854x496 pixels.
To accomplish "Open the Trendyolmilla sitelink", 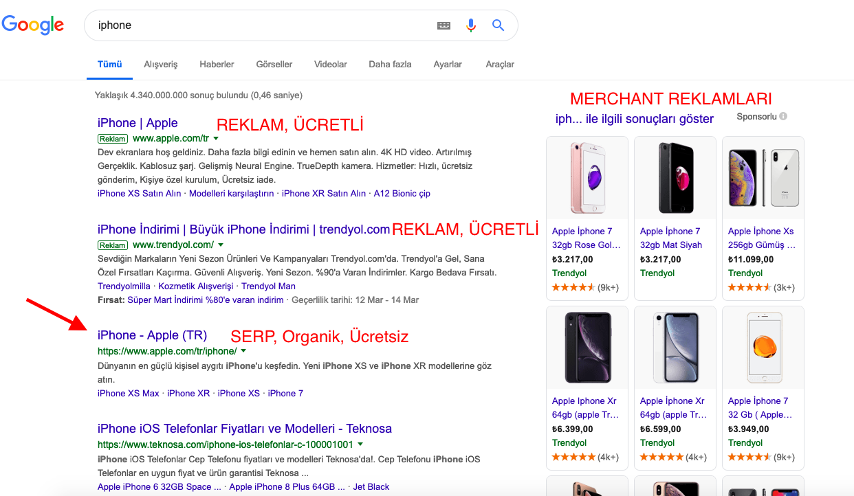I will point(124,286).
